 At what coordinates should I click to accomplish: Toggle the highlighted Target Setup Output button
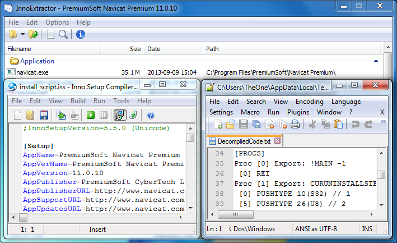119,115
